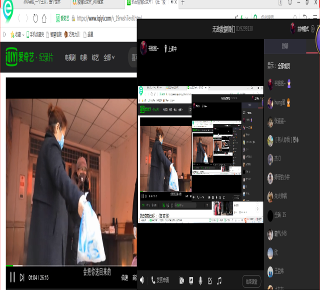Open the 收藏 bookmarks dropdown

point(19,34)
